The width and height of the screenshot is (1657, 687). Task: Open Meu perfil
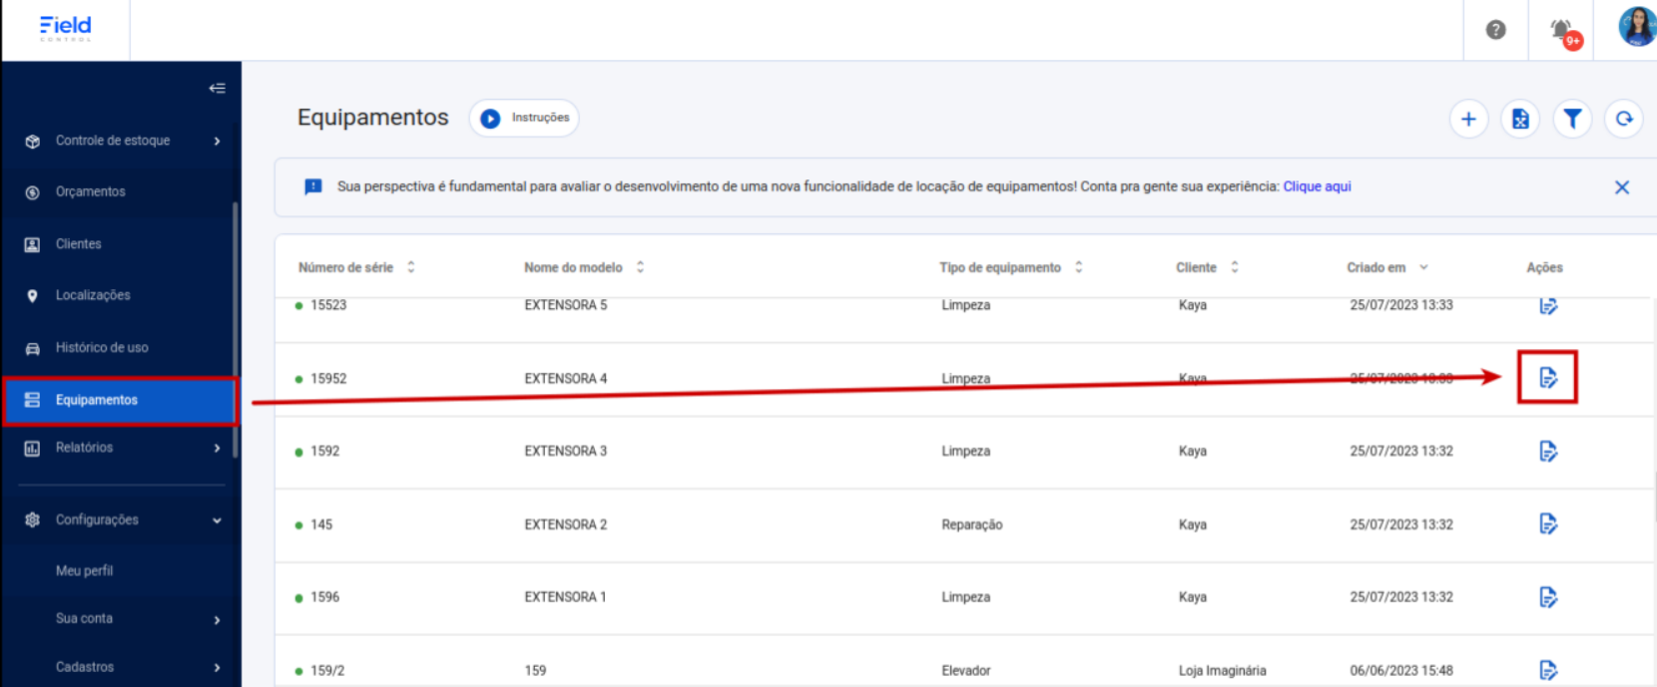tap(84, 570)
